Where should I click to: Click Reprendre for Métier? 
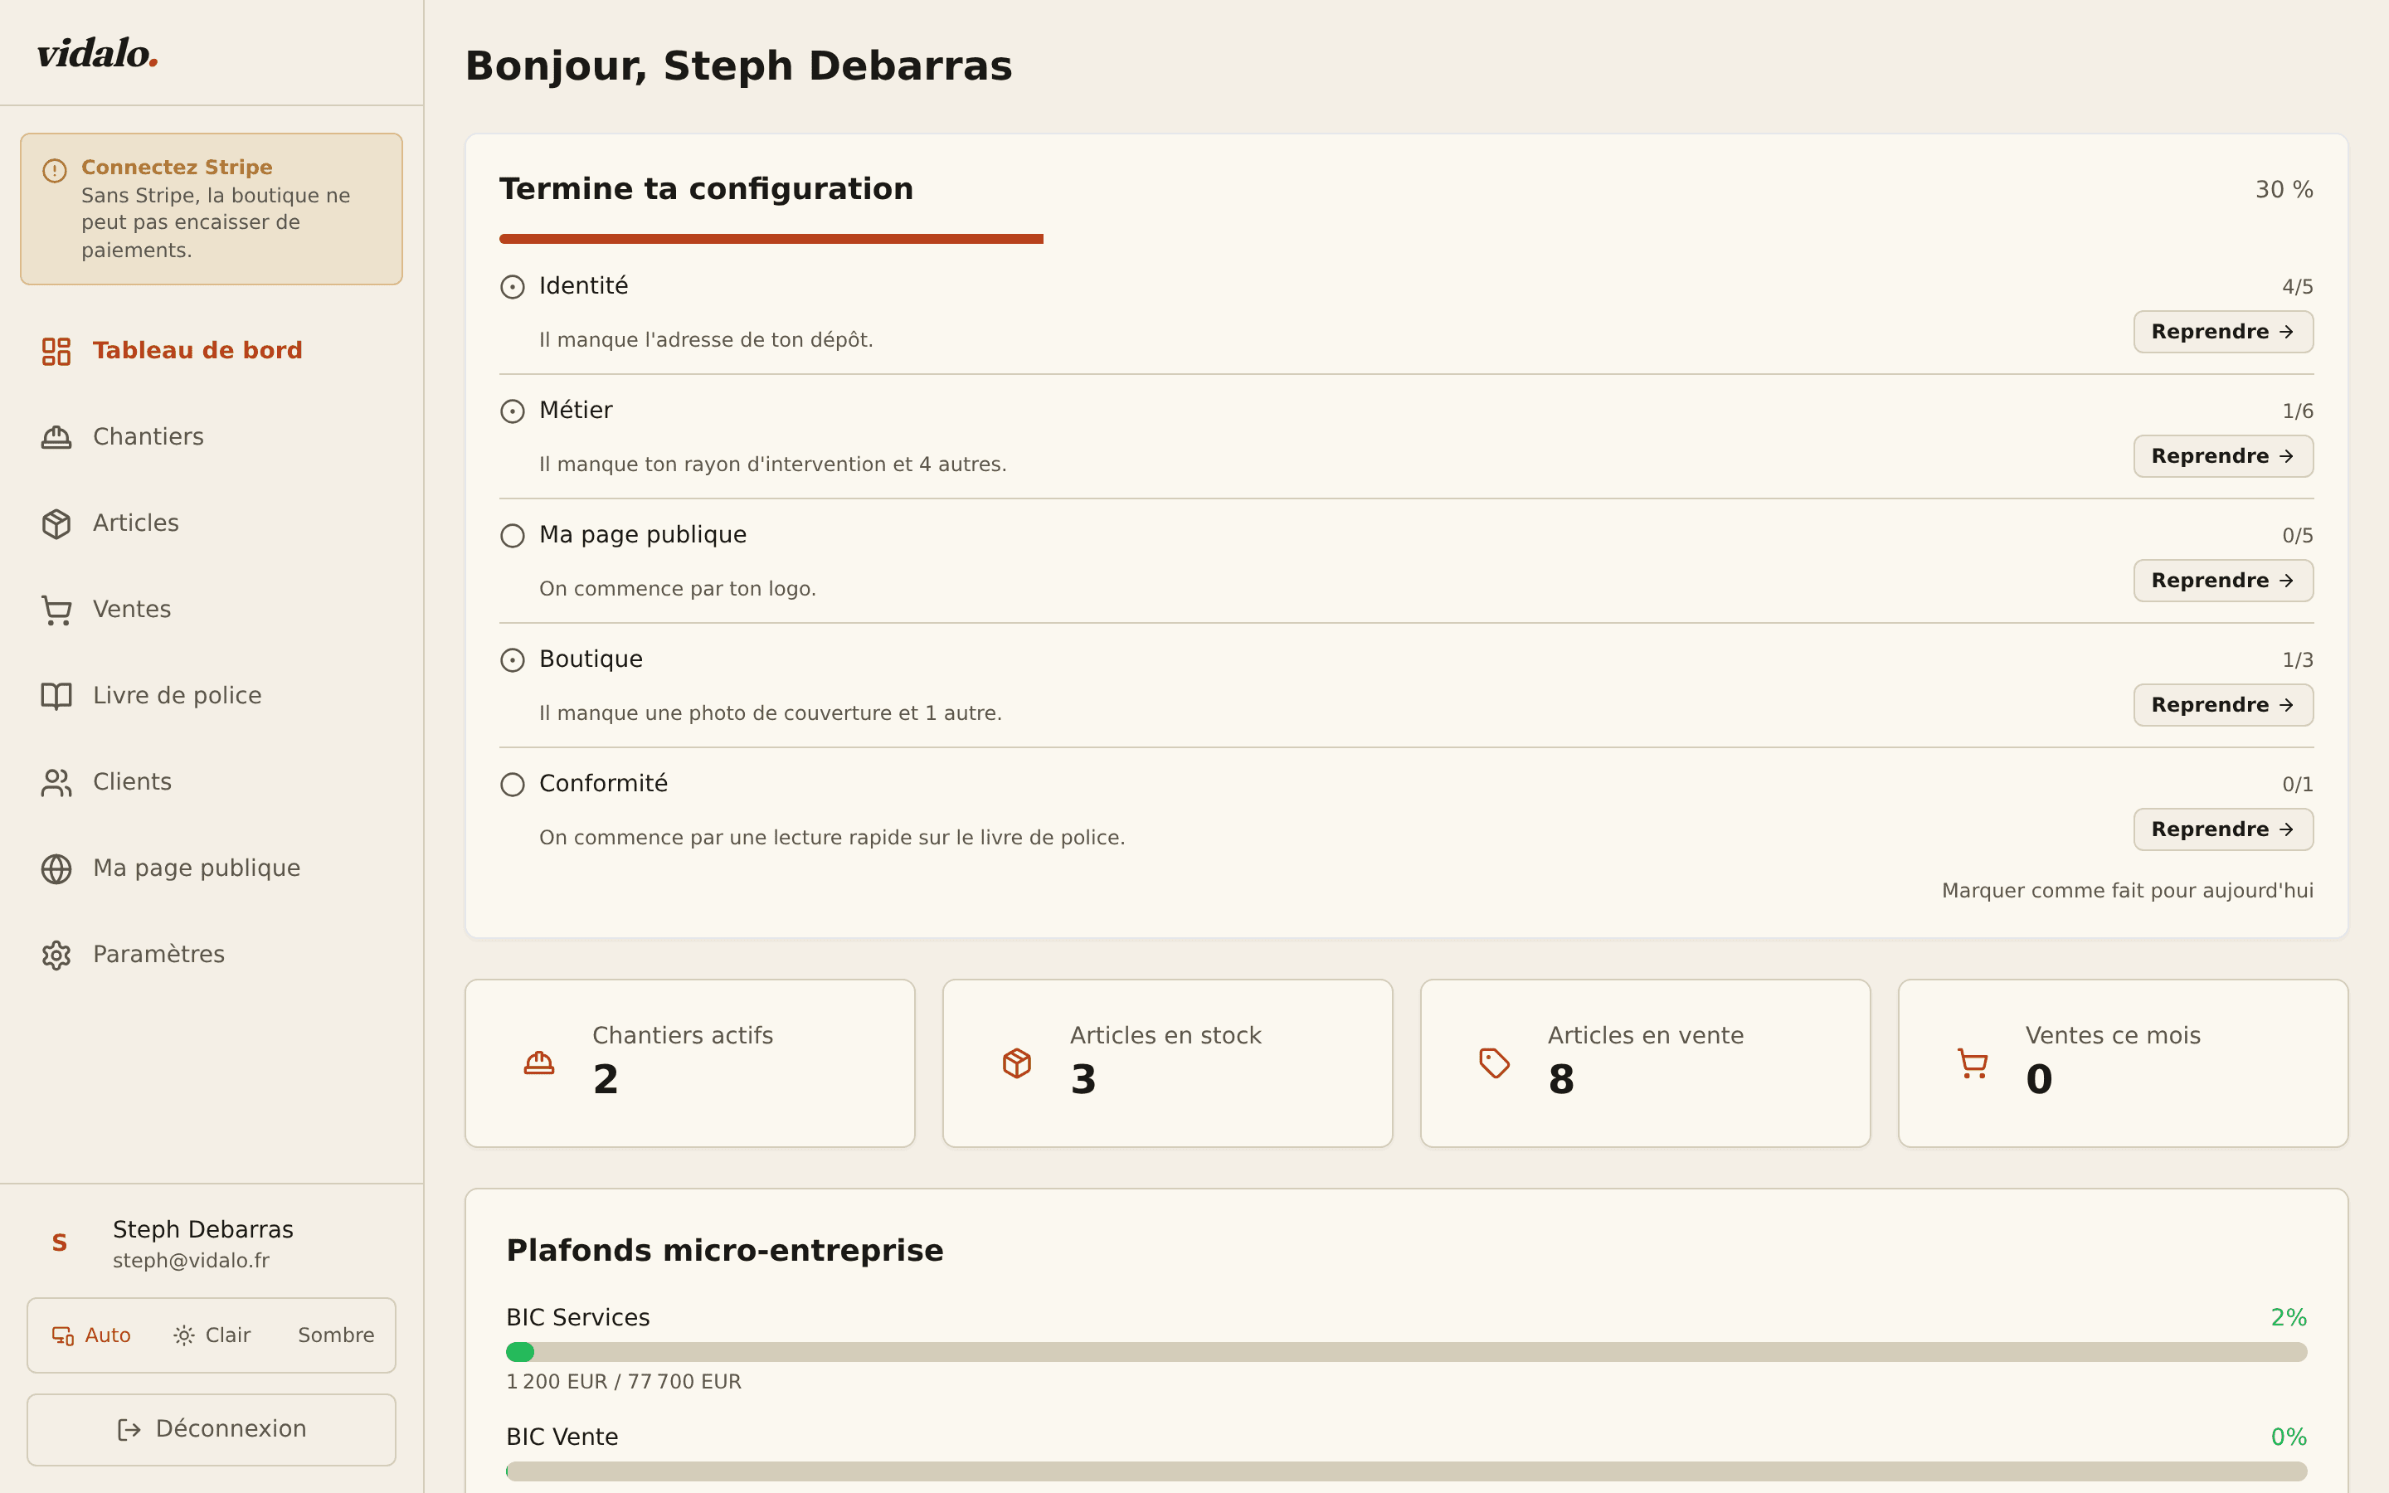2223,456
